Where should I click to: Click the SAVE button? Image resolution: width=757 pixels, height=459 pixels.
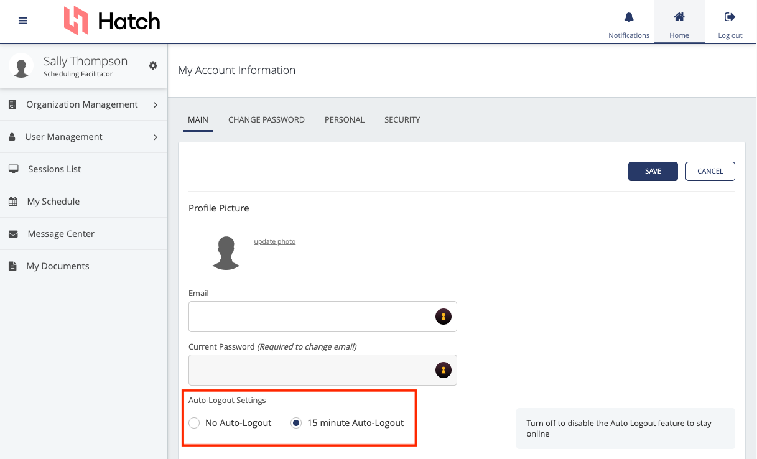point(653,171)
